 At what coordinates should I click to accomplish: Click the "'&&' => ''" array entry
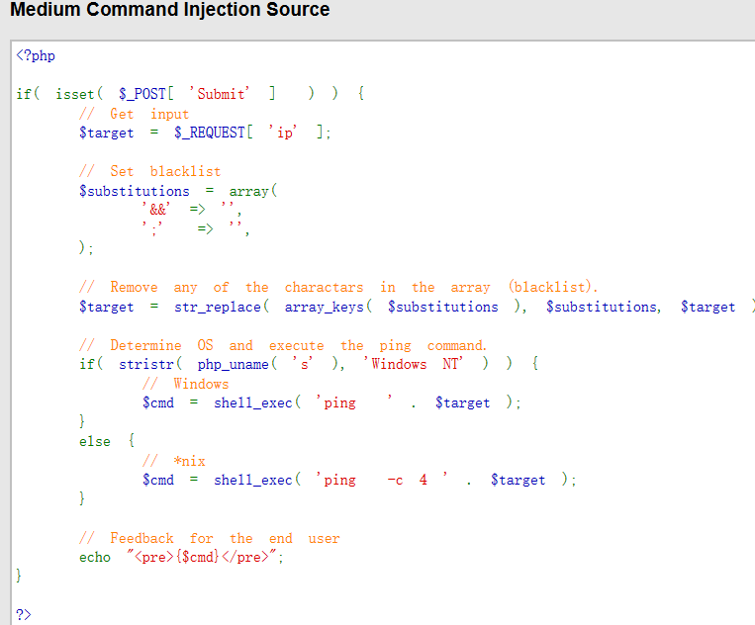click(192, 210)
